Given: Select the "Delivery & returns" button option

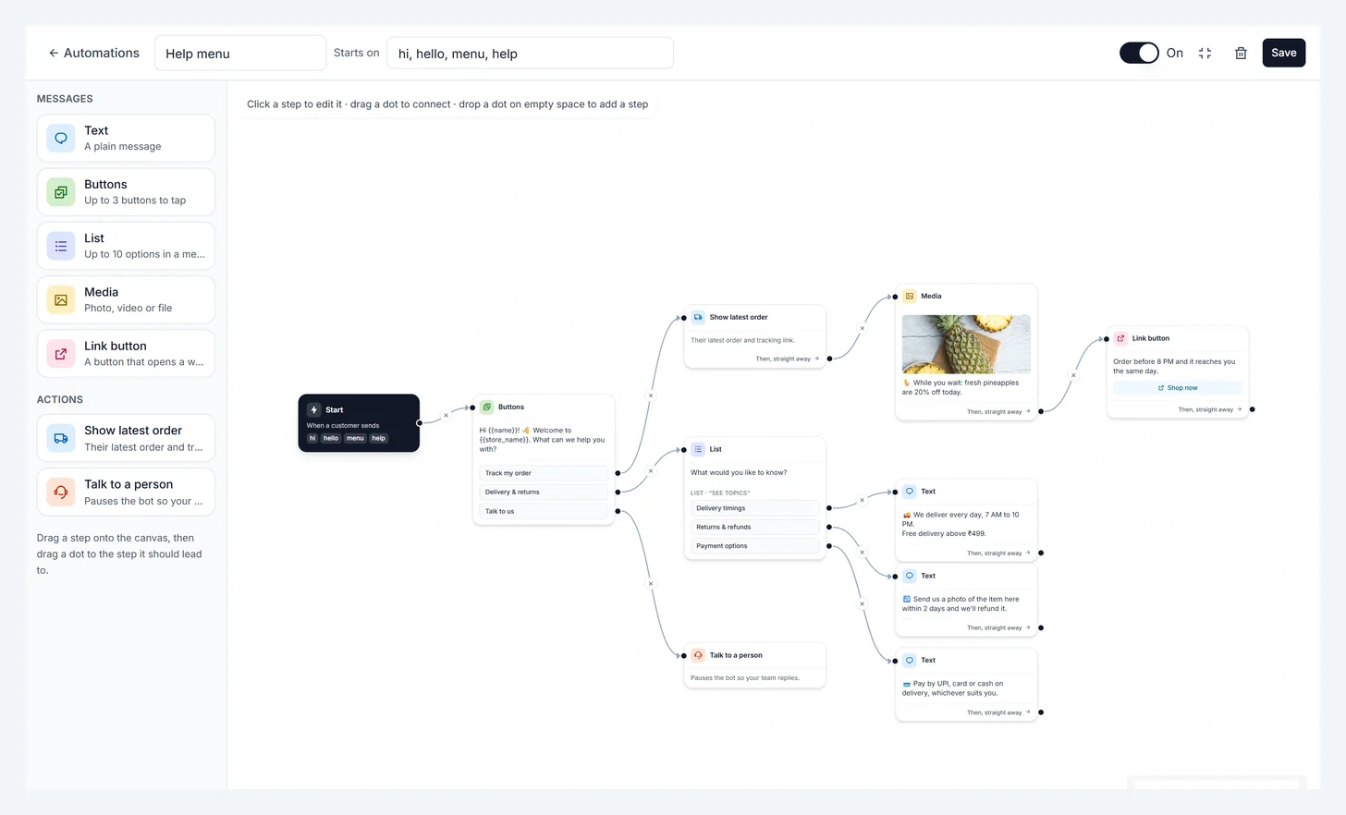Looking at the screenshot, I should coord(544,492).
